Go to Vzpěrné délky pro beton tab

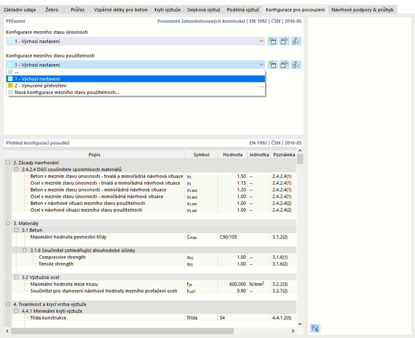[121, 10]
